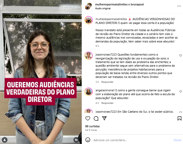Like joaomoraes7223's first comment
The height and width of the screenshot is (144, 183).
click(x=180, y=56)
